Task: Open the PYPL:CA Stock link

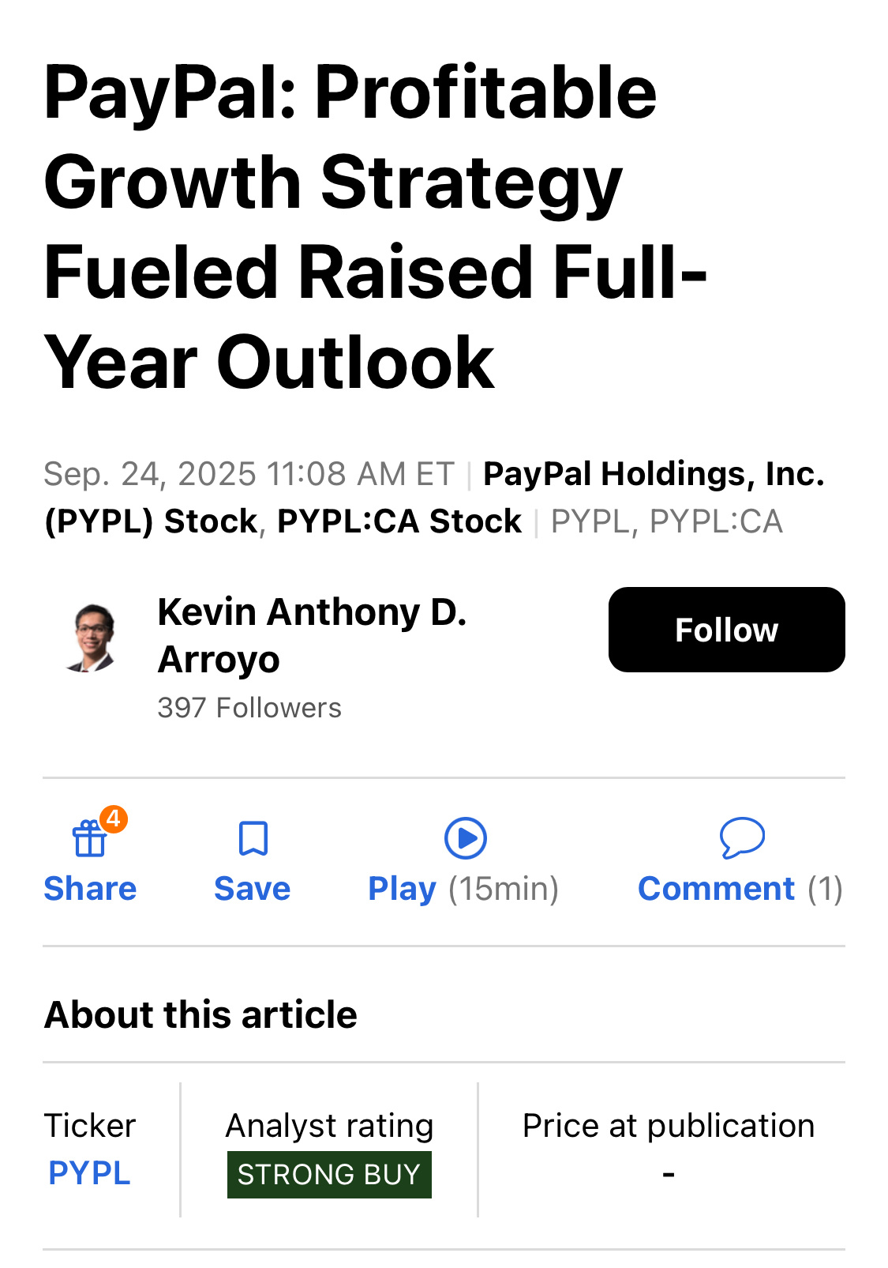Action: pos(399,521)
